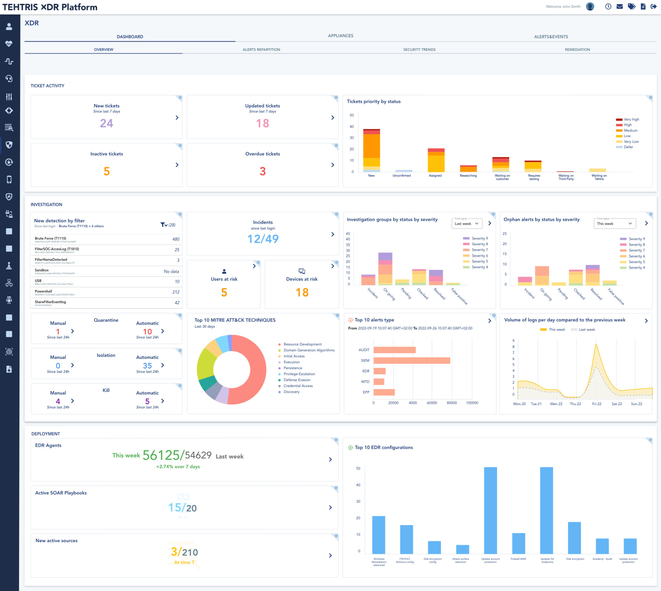Open the mobile device icon in the sidebar

coord(9,179)
